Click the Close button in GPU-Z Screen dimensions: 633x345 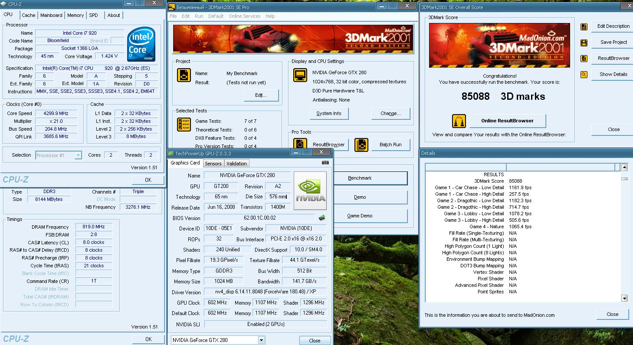(x=315, y=341)
